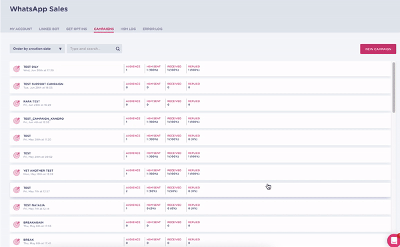Click the Received stat of YET ANOTHER TEST

(x=174, y=172)
